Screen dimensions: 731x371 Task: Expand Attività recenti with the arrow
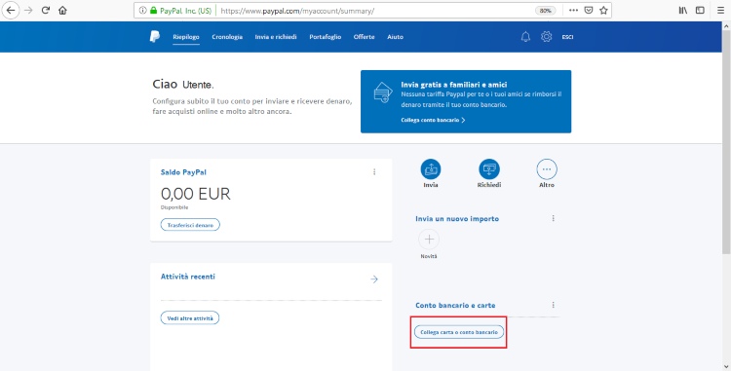click(x=374, y=279)
